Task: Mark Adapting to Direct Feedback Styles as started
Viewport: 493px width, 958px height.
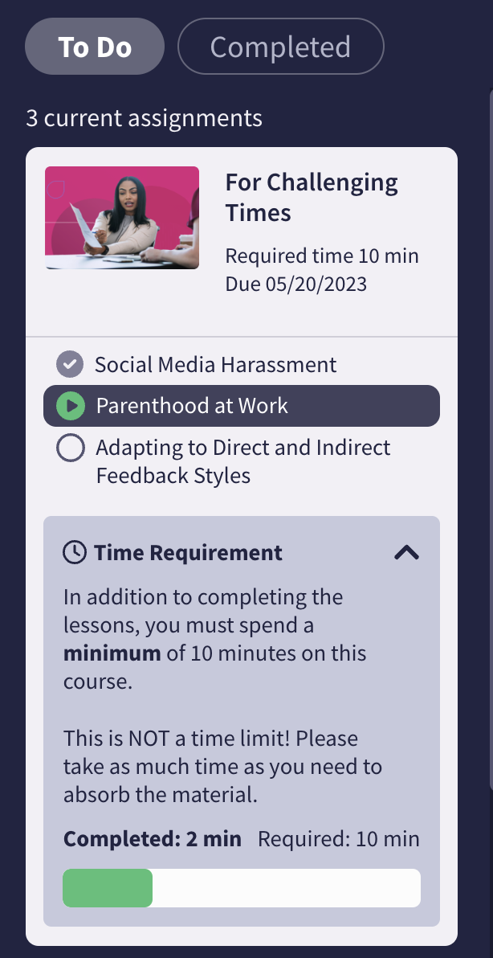Action: (x=71, y=448)
